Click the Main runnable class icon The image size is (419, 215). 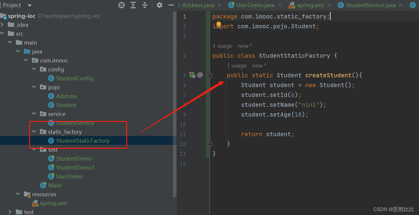click(43, 185)
